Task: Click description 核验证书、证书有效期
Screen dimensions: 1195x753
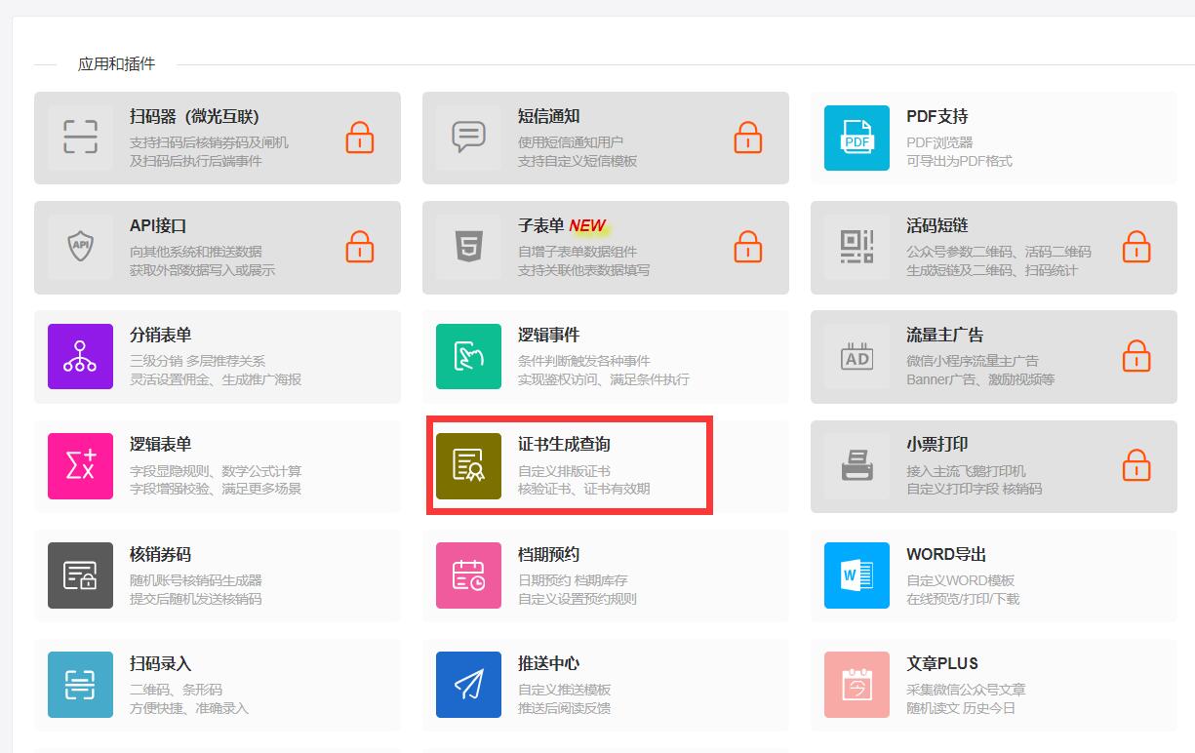Action: tap(584, 489)
